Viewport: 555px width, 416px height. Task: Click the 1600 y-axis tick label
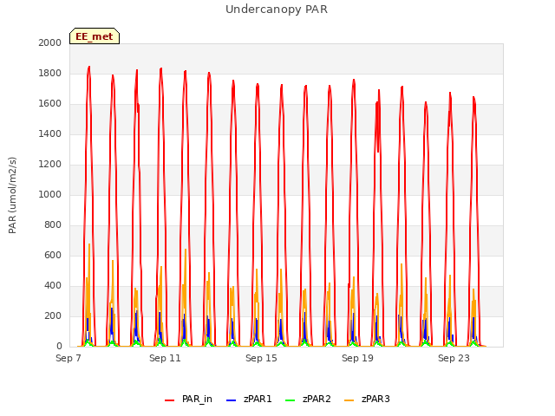tap(50, 104)
